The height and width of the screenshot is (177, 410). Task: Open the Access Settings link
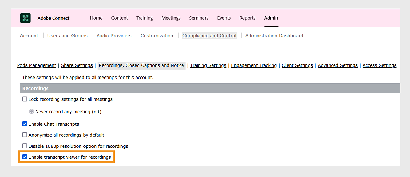click(x=380, y=65)
